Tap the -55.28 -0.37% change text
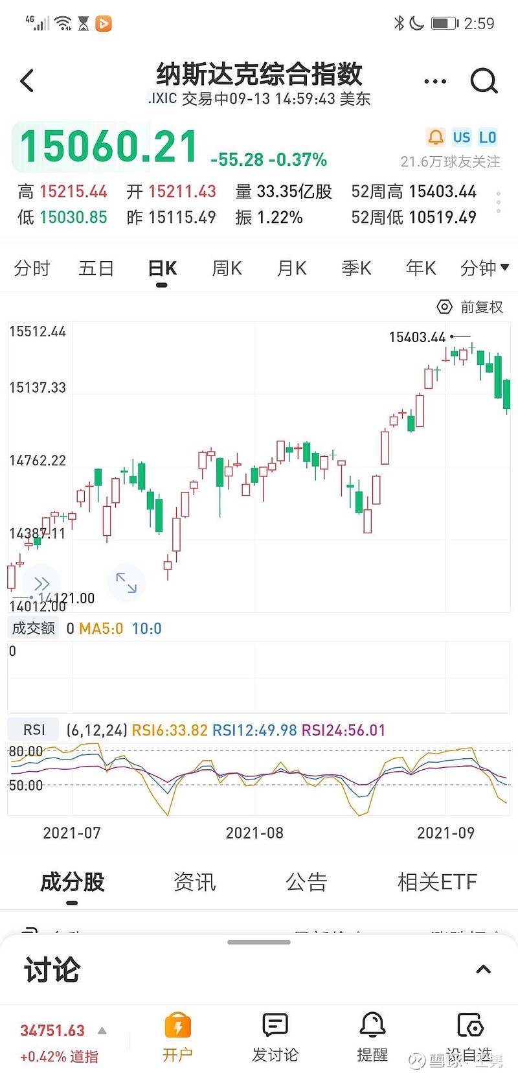Screen dimensions: 518x1077 point(269,160)
